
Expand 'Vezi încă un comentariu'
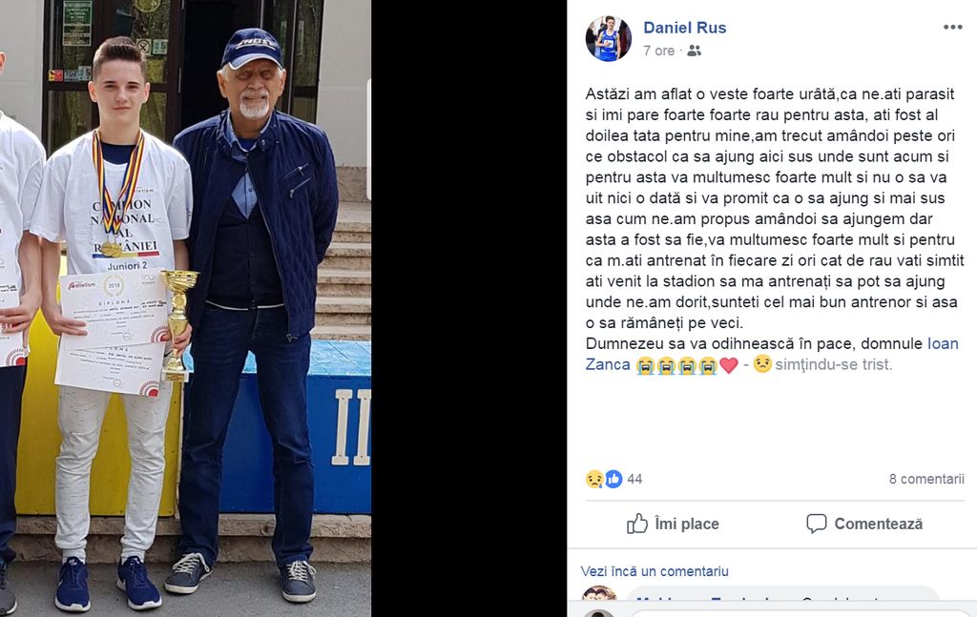(655, 571)
